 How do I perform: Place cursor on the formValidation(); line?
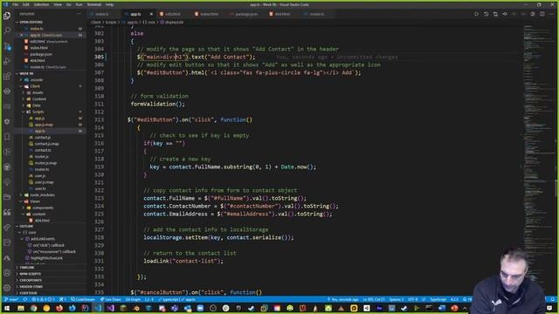coord(157,104)
